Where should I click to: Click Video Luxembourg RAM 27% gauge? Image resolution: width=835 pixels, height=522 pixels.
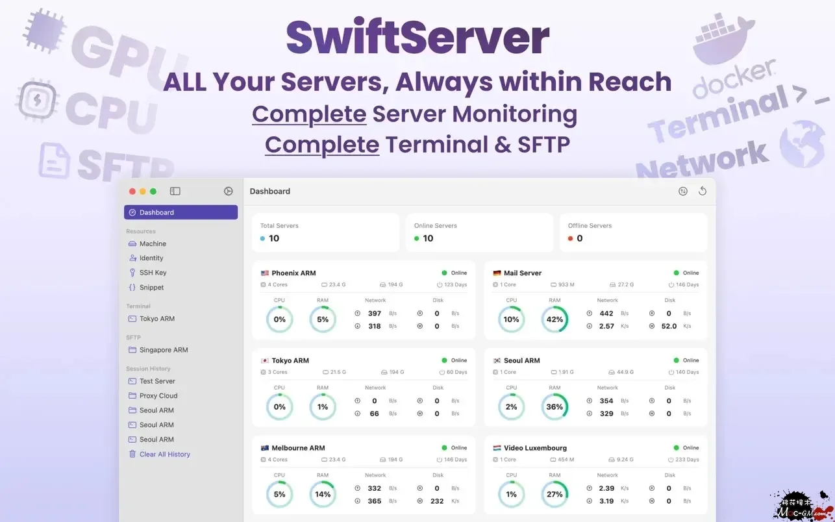(555, 494)
